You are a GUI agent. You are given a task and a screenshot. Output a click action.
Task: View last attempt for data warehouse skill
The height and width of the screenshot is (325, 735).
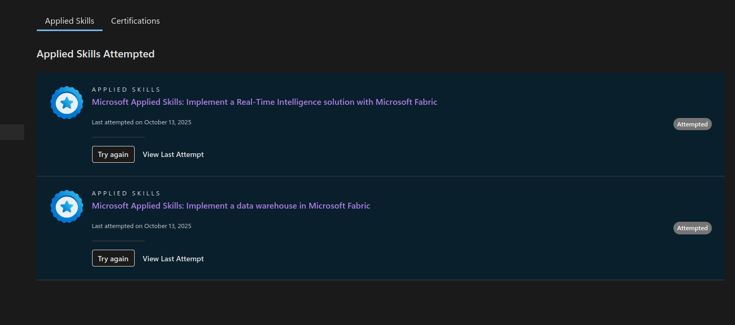pos(173,259)
